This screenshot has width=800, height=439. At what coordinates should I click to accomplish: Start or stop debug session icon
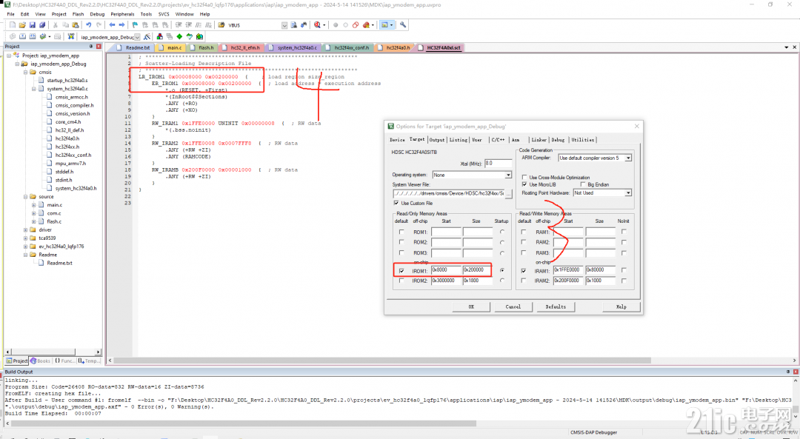[318, 25]
